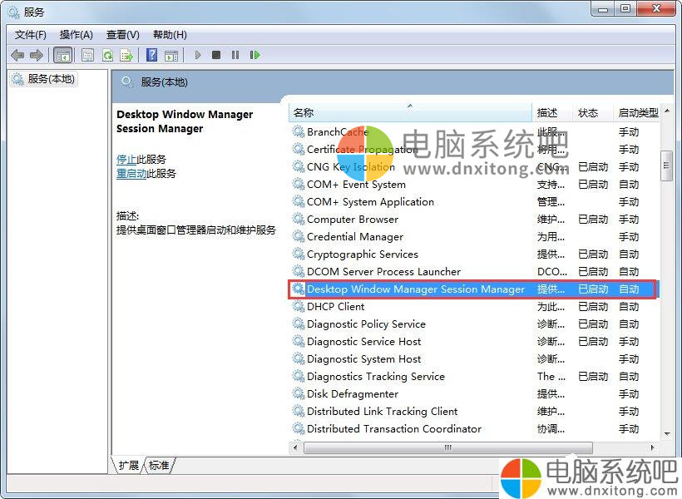This screenshot has width=682, height=499.
Task: Click the vertical scrollbar down arrow
Action: click(667, 434)
